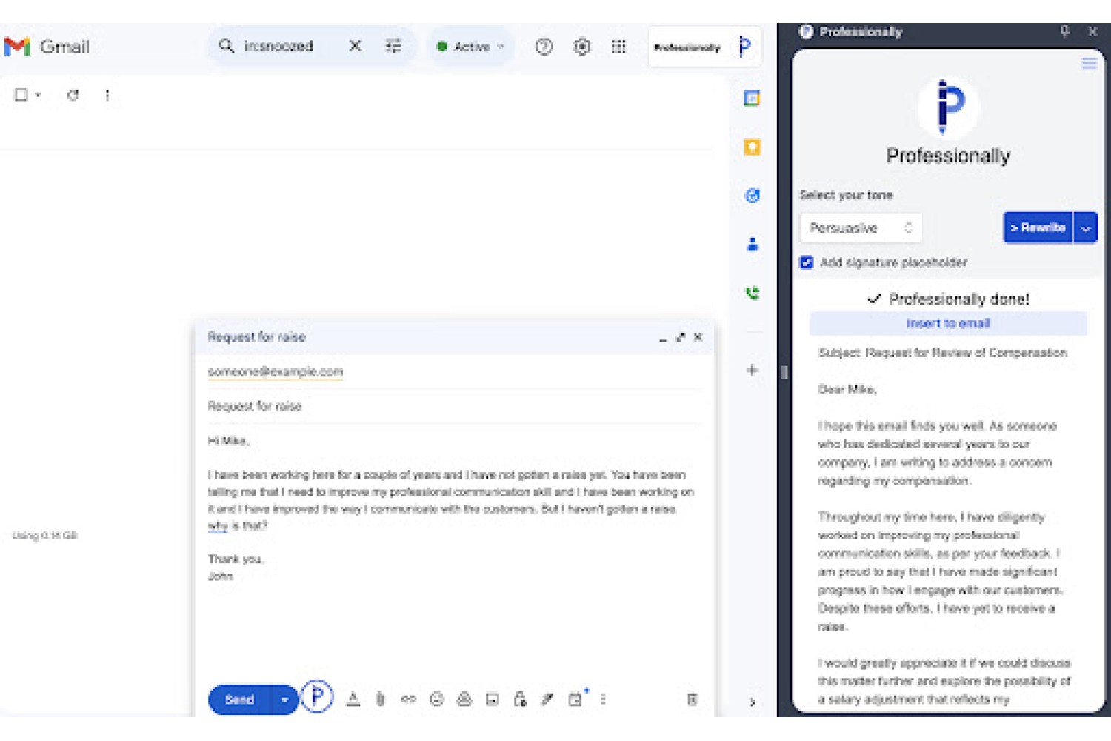This screenshot has height=741, width=1111.
Task: Click the Rewrite button
Action: point(1038,227)
